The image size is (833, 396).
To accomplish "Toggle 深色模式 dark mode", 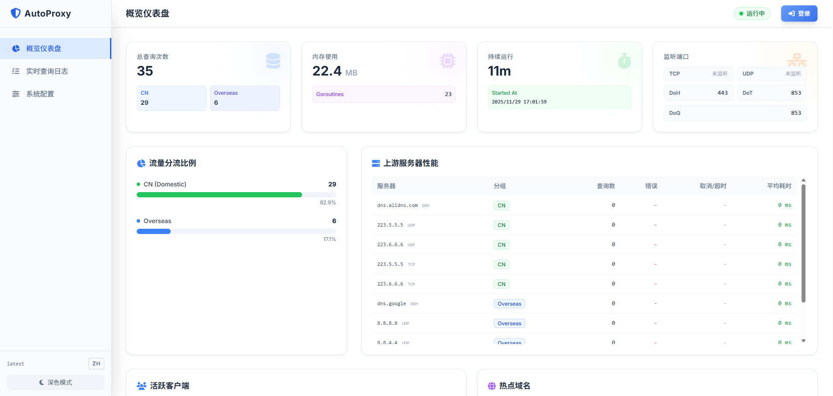I will (x=55, y=382).
